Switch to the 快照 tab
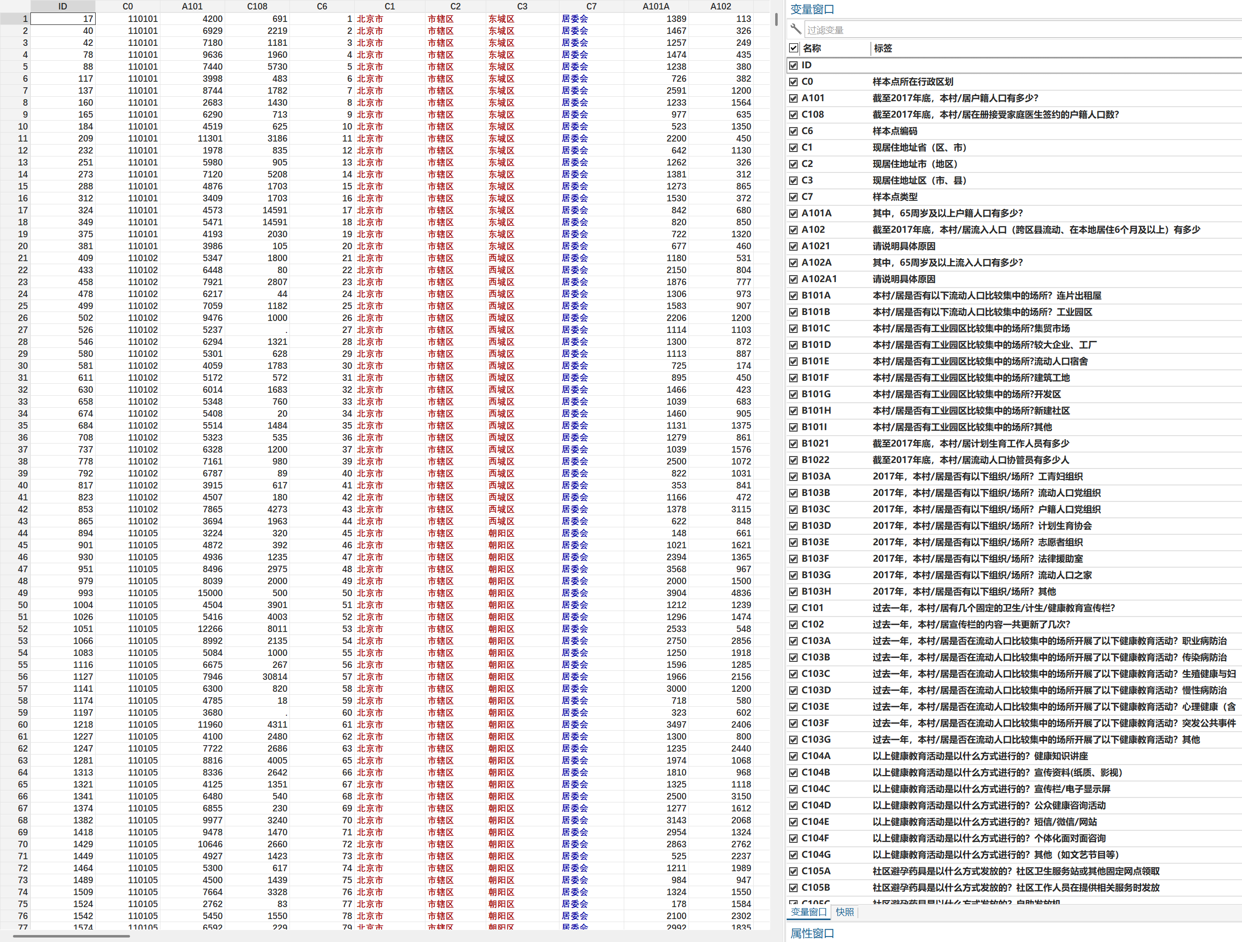The width and height of the screenshot is (1242, 942). tap(844, 912)
